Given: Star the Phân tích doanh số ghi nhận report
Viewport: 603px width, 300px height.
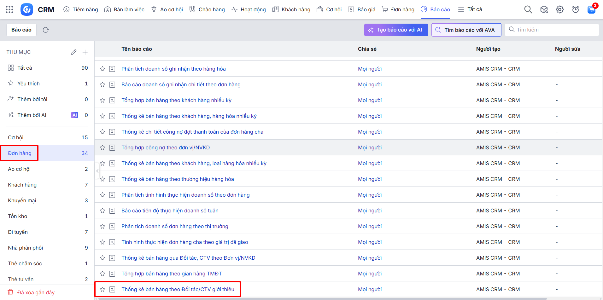Looking at the screenshot, I should 102,69.
